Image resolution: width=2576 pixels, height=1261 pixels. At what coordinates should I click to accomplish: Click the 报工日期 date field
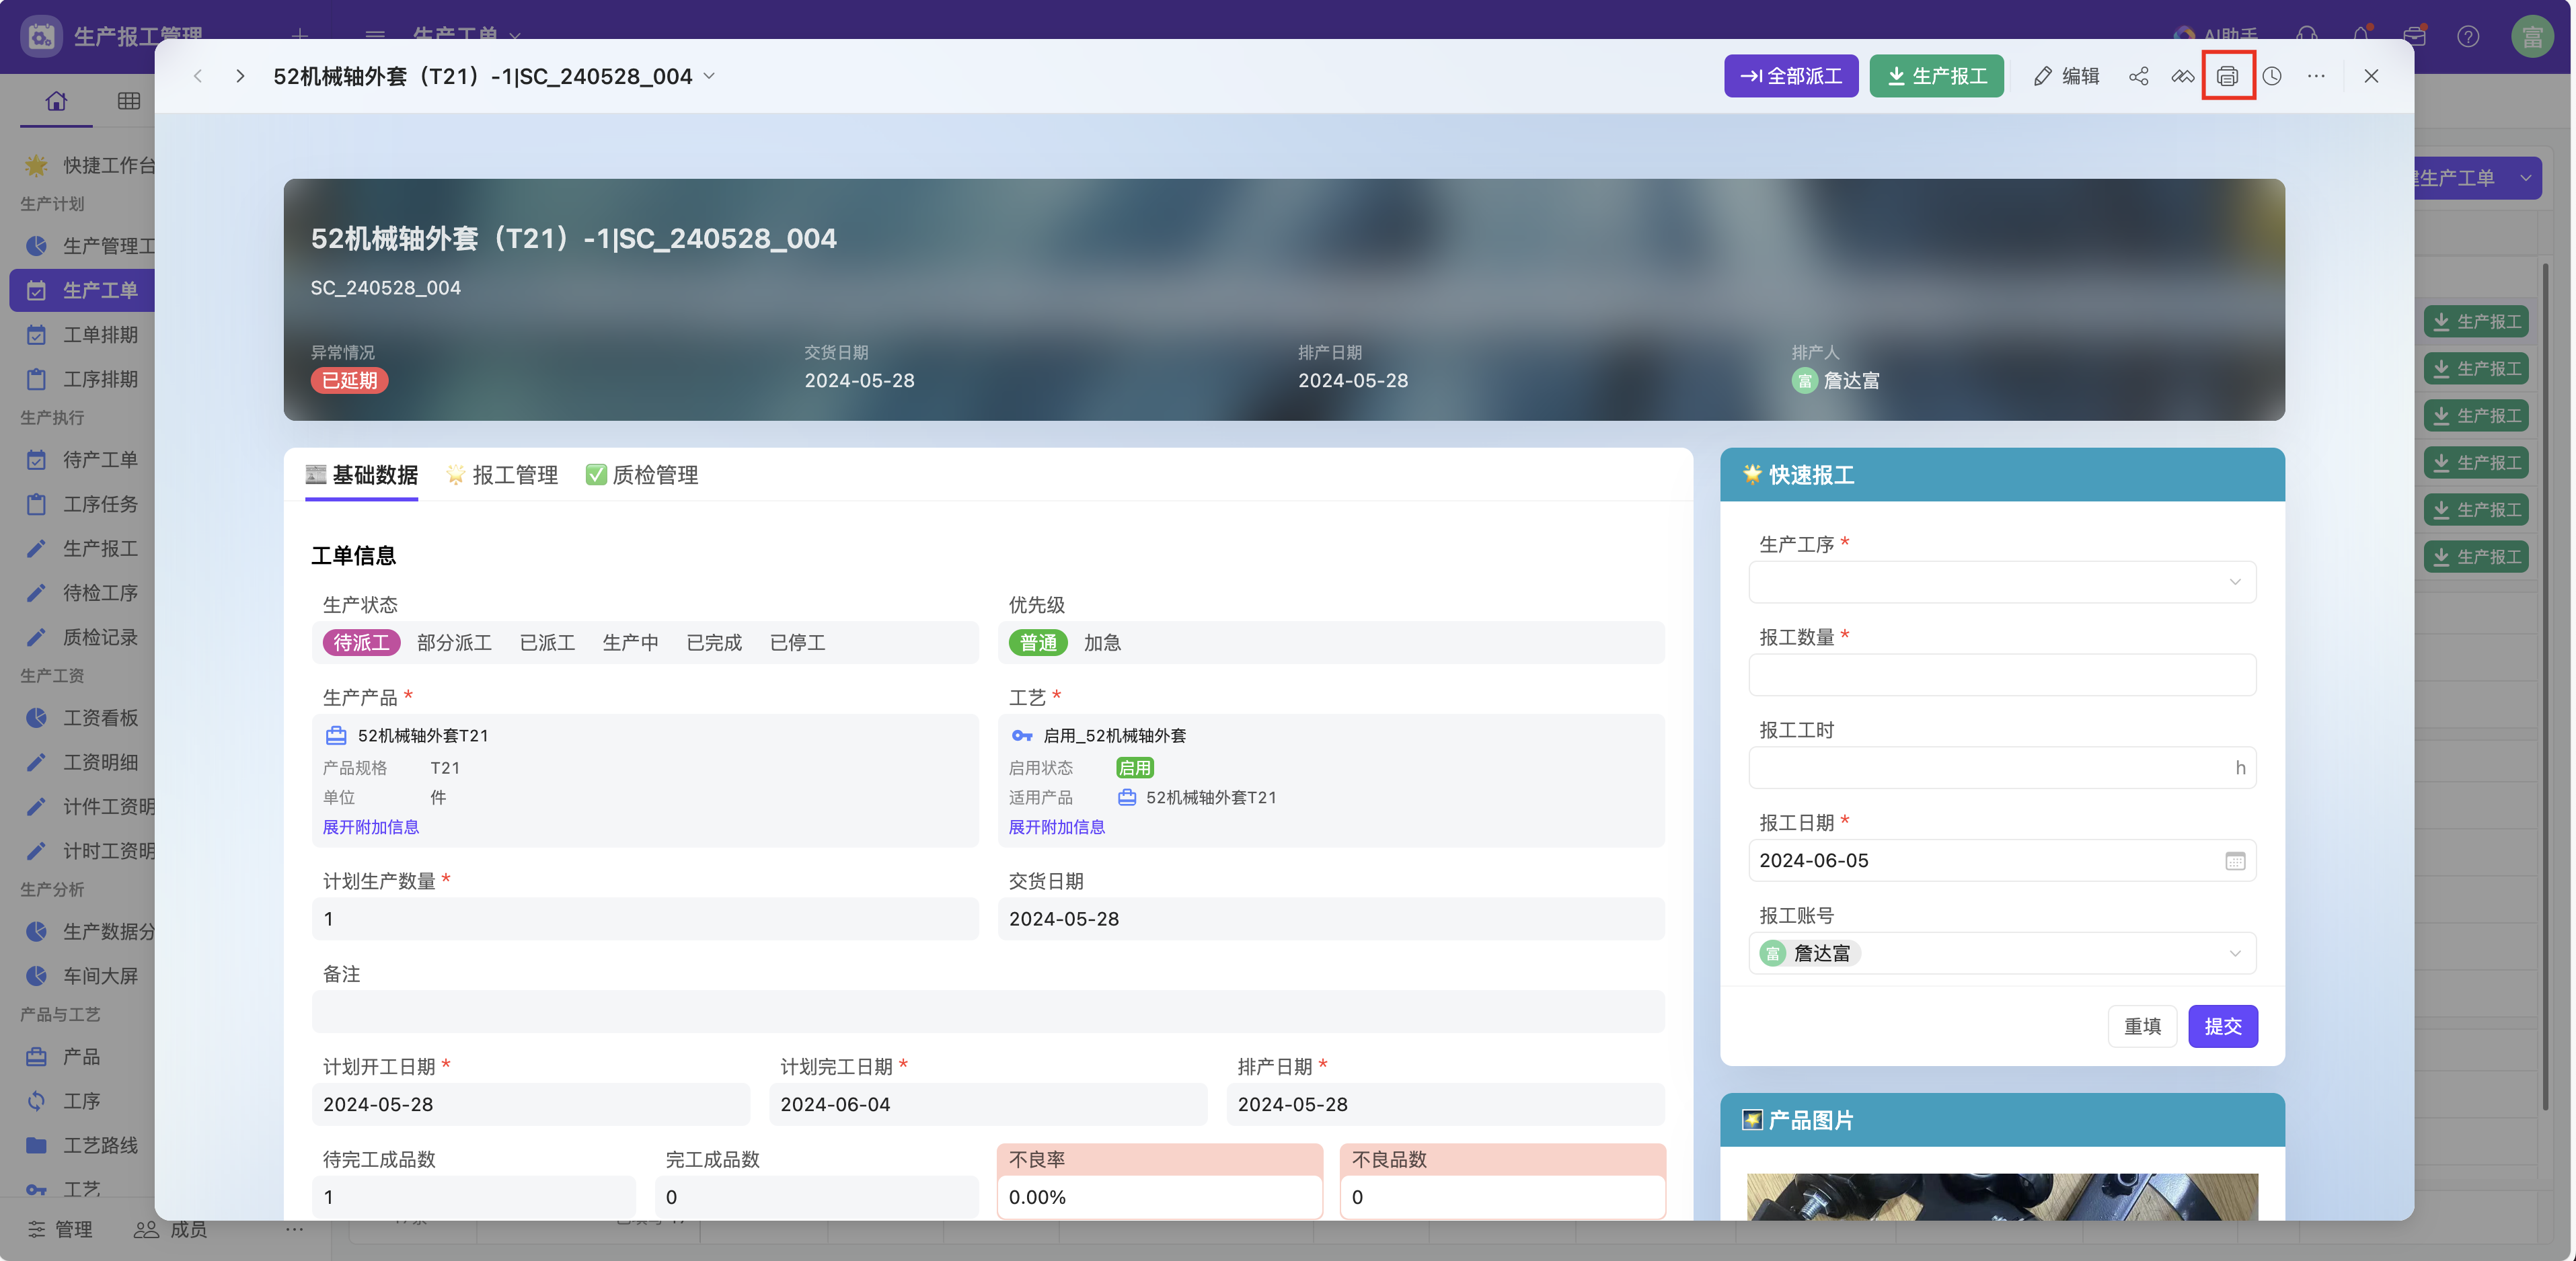(x=2002, y=861)
